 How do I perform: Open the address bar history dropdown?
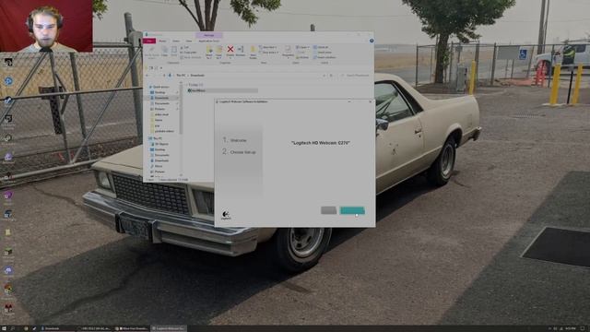coord(324,76)
